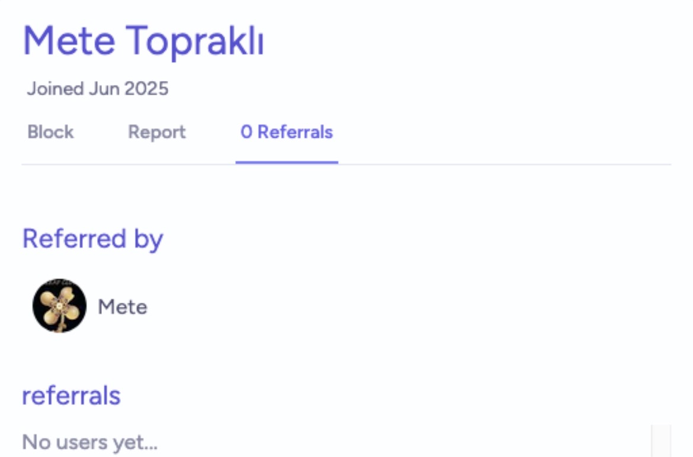Click the scrollbar beside No users yet
The width and height of the screenshot is (693, 457).
[x=661, y=440]
